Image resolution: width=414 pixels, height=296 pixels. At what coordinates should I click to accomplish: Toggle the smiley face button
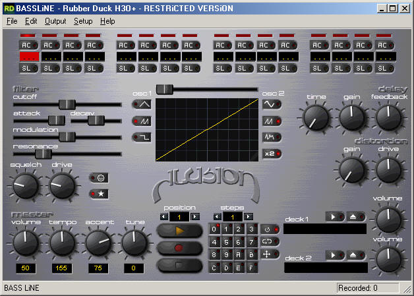click(99, 178)
